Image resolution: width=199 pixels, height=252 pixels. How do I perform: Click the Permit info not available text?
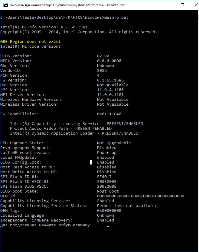pyautogui.click(x=127, y=206)
